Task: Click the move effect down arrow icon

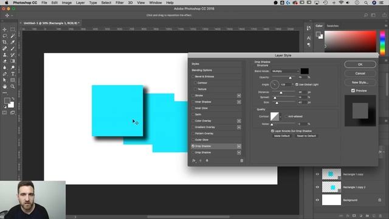Action: pos(207,161)
